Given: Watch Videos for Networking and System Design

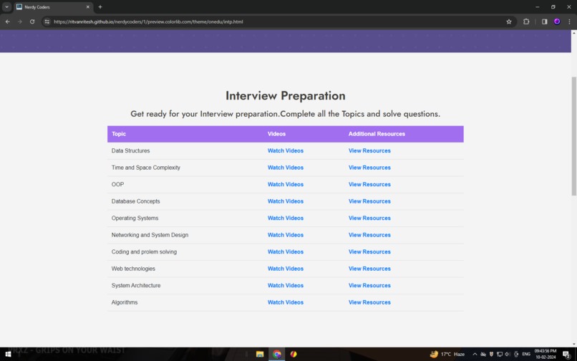Looking at the screenshot, I should (286, 235).
